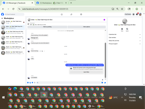This screenshot has height=109, width=145.
Task: Click the back arrow next to Marketplace
Action: [x=2, y=18]
